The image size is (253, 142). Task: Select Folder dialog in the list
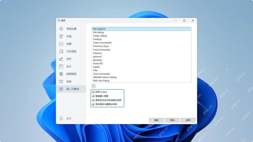coord(142,36)
